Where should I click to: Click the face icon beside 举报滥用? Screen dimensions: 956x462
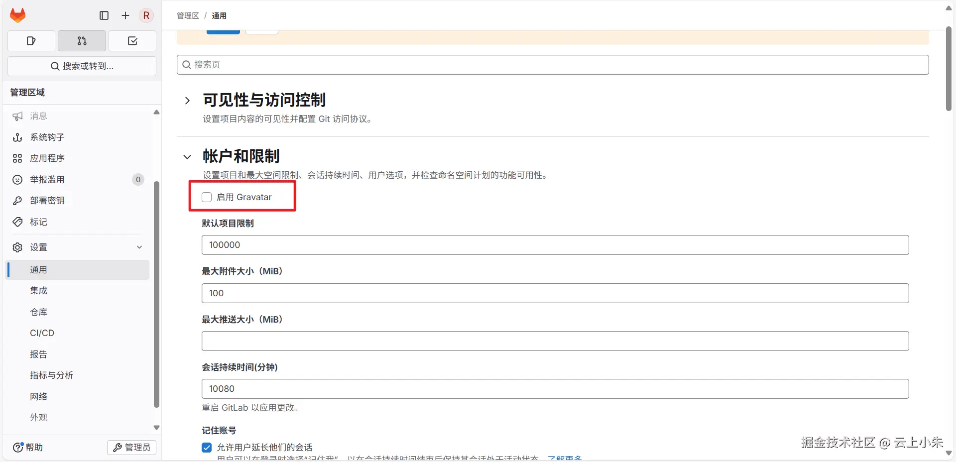(17, 180)
